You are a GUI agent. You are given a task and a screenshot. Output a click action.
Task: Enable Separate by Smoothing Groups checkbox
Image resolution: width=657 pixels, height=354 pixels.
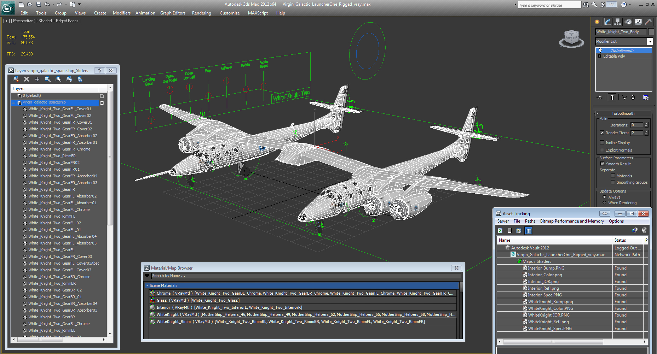coord(613,182)
